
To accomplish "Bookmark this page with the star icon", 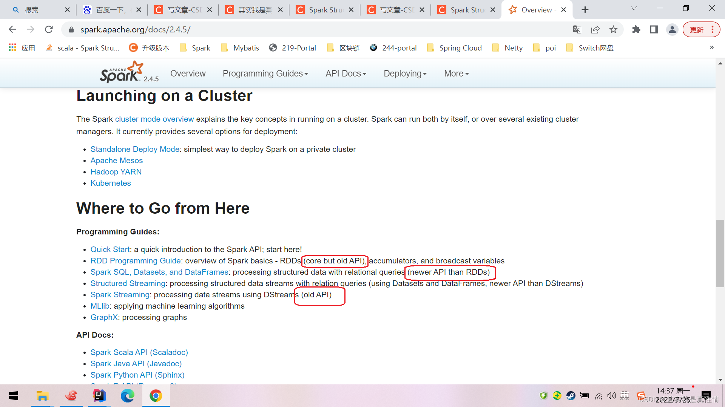I will (x=614, y=29).
